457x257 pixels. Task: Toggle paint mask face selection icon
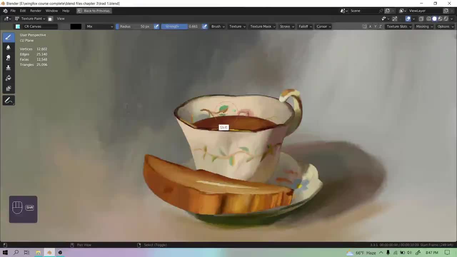(x=50, y=19)
